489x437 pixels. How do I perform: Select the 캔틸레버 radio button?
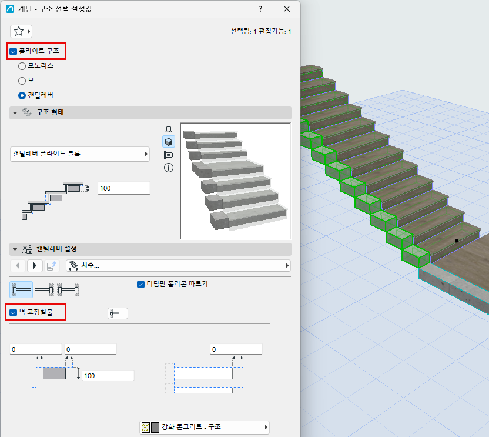22,95
